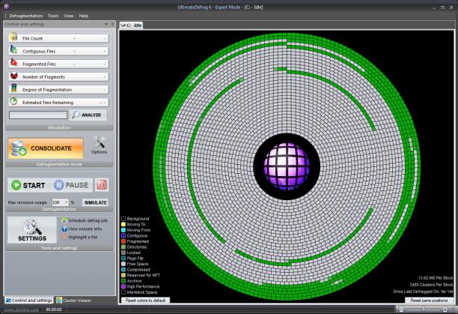The image size is (458, 314).
Task: Click the Interblock Space swatch
Action: tap(123, 292)
